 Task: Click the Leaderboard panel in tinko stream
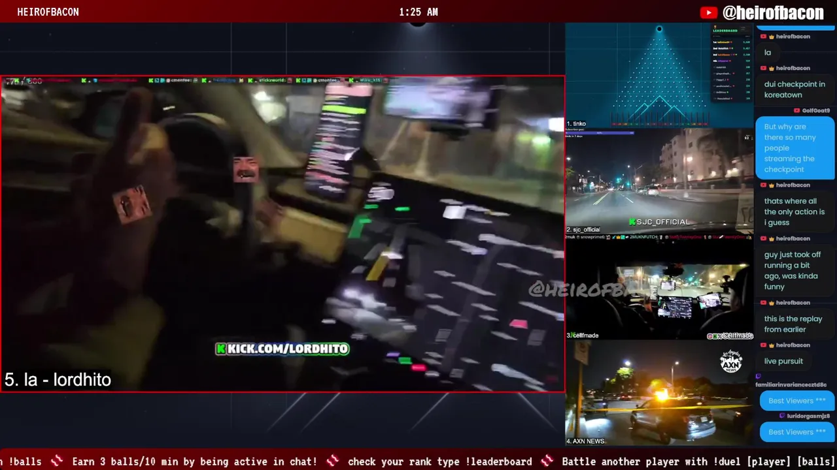(731, 63)
